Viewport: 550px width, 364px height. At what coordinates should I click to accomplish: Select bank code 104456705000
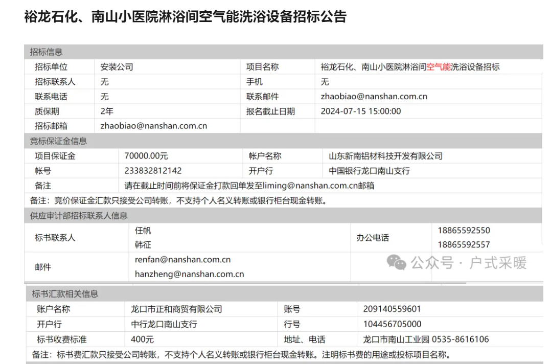[392, 324]
